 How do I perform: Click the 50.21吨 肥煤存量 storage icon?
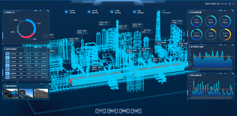point(89,12)
